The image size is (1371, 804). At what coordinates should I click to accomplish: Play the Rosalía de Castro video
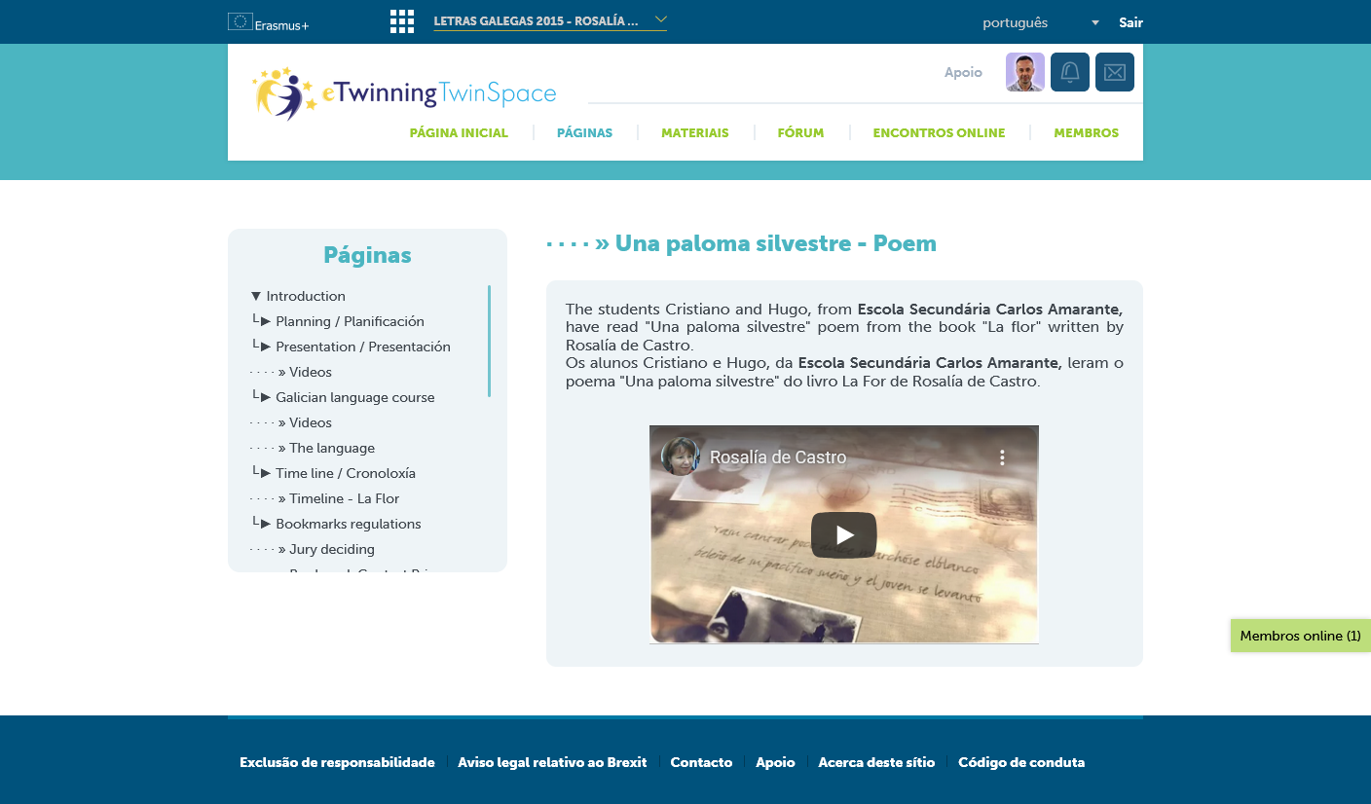(x=844, y=534)
